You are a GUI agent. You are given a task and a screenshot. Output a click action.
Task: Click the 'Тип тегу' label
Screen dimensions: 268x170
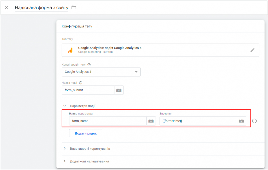[67, 39]
